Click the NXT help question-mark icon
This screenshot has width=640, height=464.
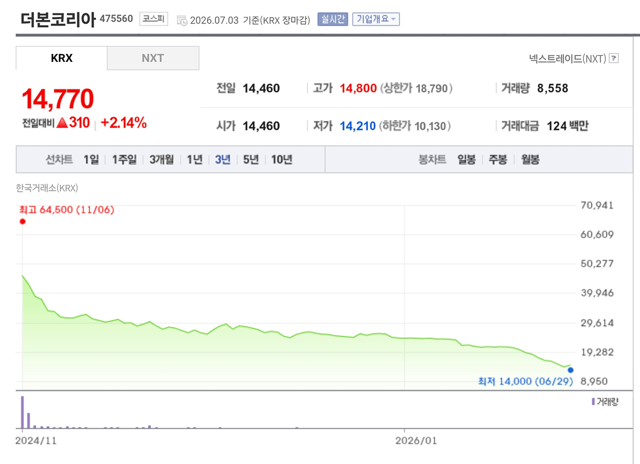[x=614, y=59]
